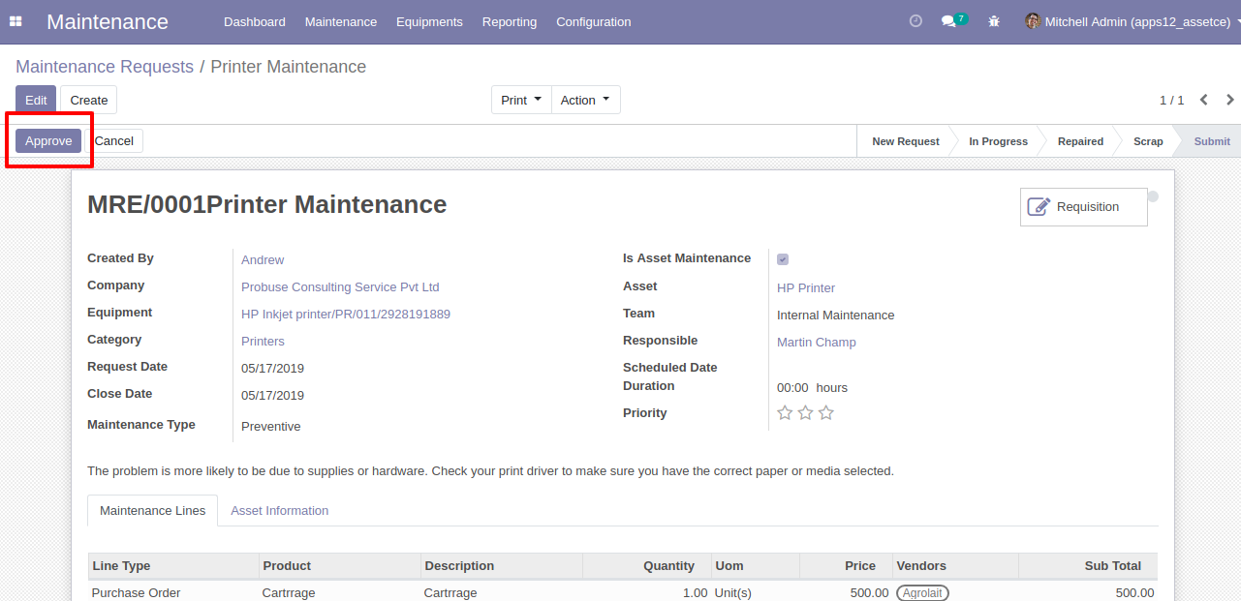Expand the Print dropdown
Viewport: 1241px width, 601px height.
(x=521, y=100)
